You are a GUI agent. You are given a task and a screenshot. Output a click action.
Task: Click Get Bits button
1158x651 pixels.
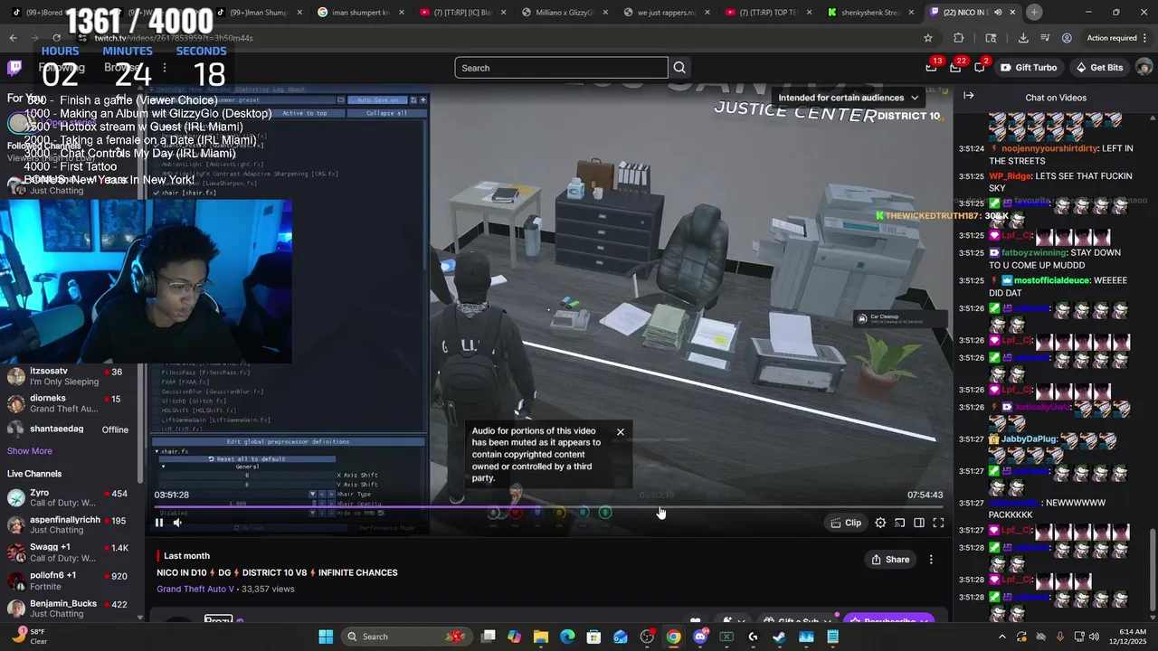1099,68
